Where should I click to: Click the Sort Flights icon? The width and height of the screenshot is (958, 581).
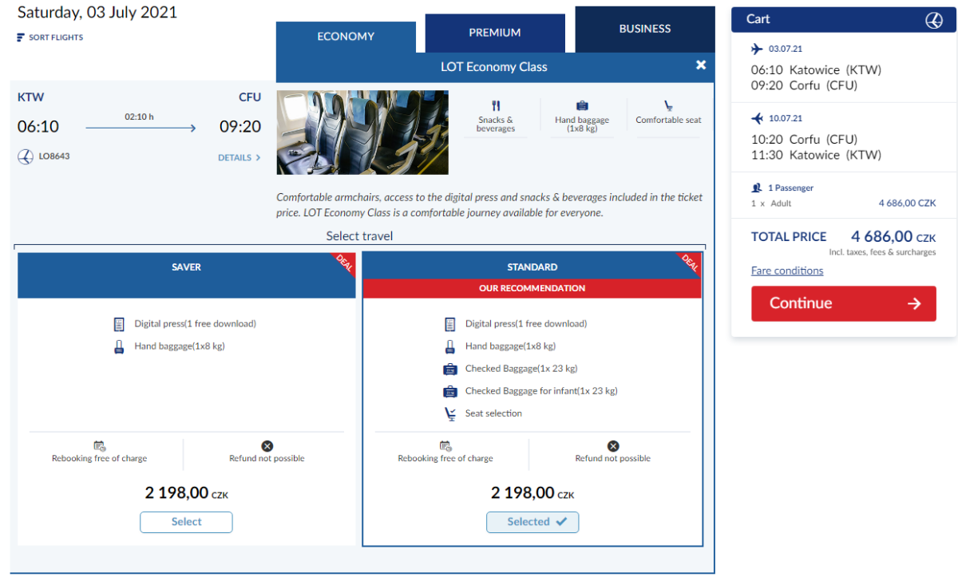21,38
